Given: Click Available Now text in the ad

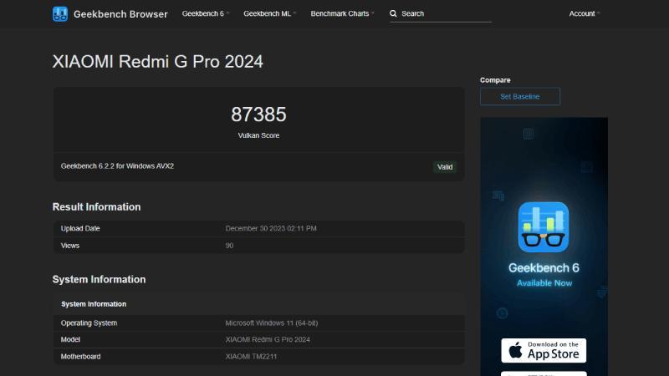Looking at the screenshot, I should point(544,283).
